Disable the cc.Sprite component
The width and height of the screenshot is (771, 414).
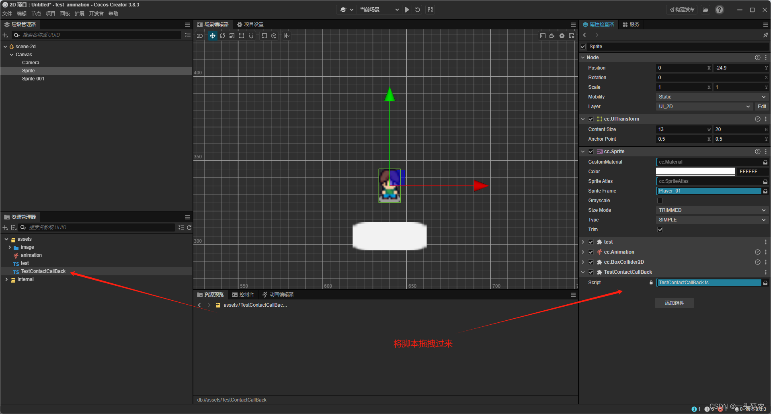click(x=591, y=152)
